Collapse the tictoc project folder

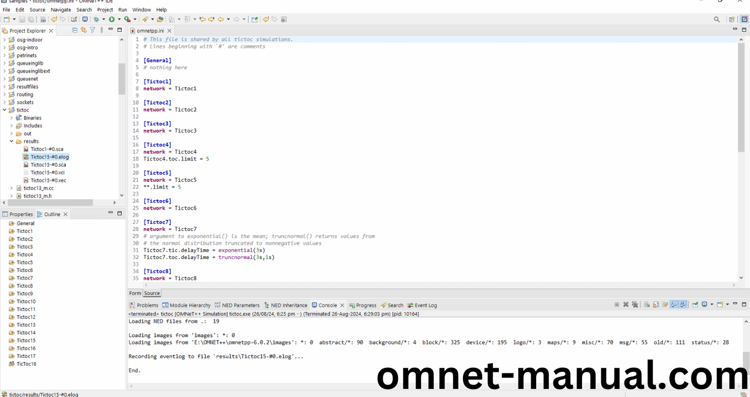coord(5,110)
